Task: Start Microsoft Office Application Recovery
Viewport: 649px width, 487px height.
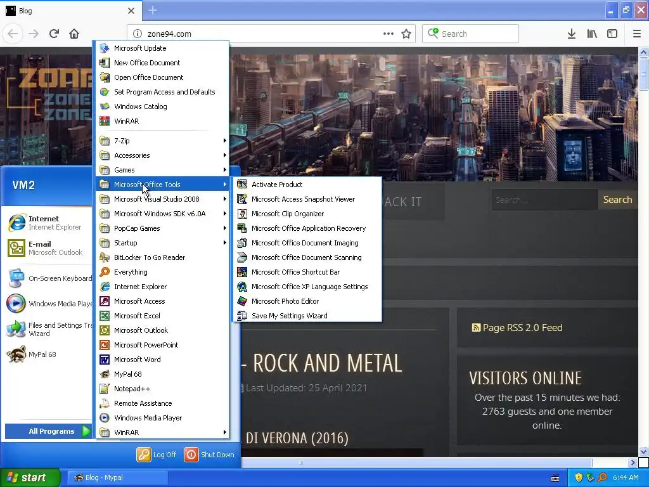Action: coord(307,228)
